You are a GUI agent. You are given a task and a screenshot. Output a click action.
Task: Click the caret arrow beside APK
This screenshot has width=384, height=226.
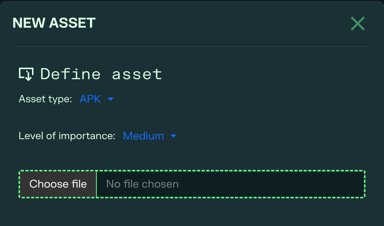point(111,99)
